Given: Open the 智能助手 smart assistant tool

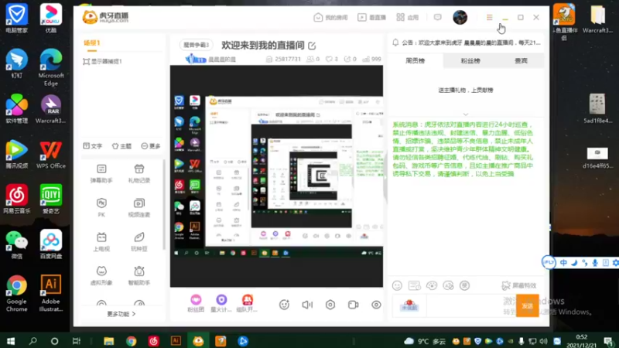Looking at the screenshot, I should pyautogui.click(x=139, y=275).
